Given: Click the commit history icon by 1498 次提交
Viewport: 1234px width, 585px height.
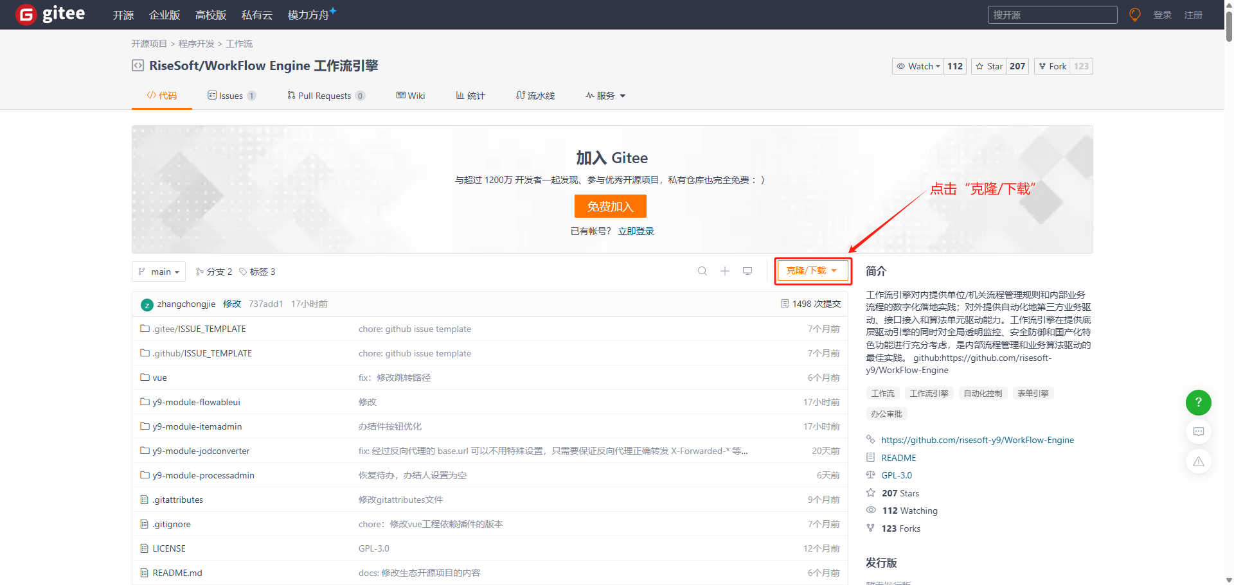Looking at the screenshot, I should (785, 304).
